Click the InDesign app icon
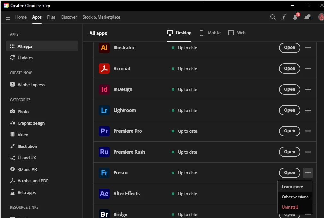 click(x=104, y=89)
